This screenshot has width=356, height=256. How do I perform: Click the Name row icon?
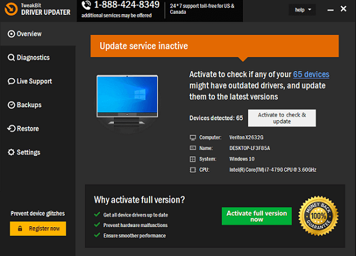pyautogui.click(x=193, y=148)
